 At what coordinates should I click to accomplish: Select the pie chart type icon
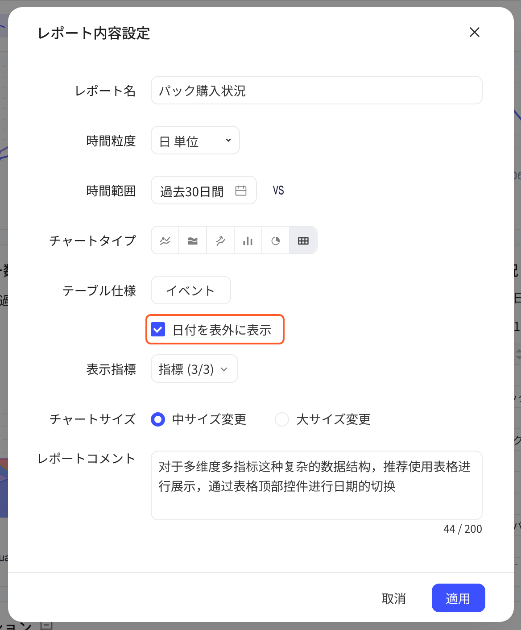(x=276, y=241)
